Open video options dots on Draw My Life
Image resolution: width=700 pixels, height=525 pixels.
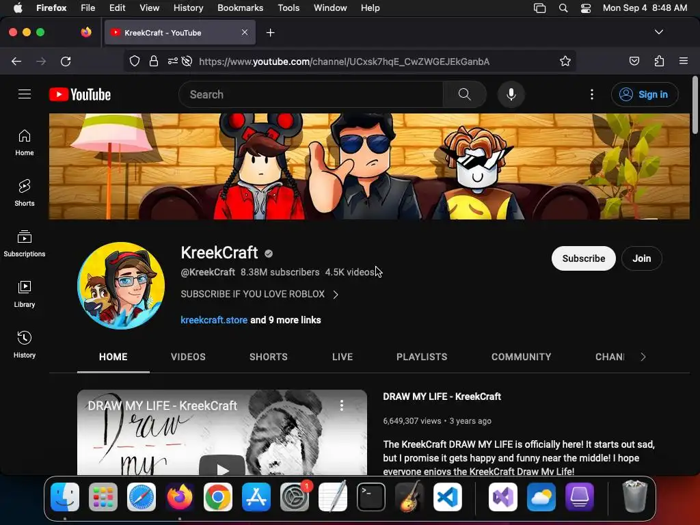click(x=342, y=405)
